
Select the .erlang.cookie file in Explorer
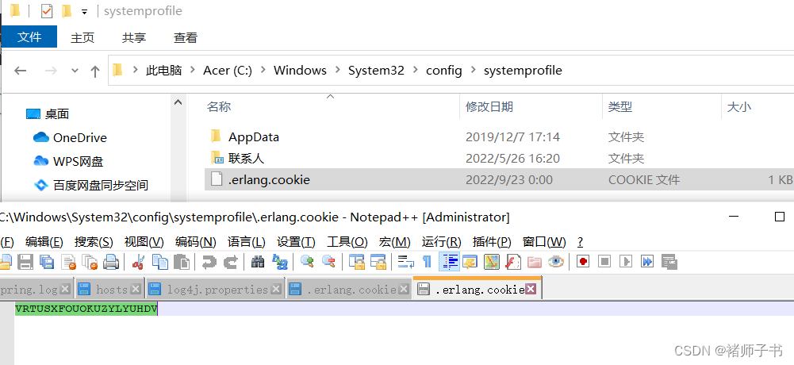(x=499, y=179)
